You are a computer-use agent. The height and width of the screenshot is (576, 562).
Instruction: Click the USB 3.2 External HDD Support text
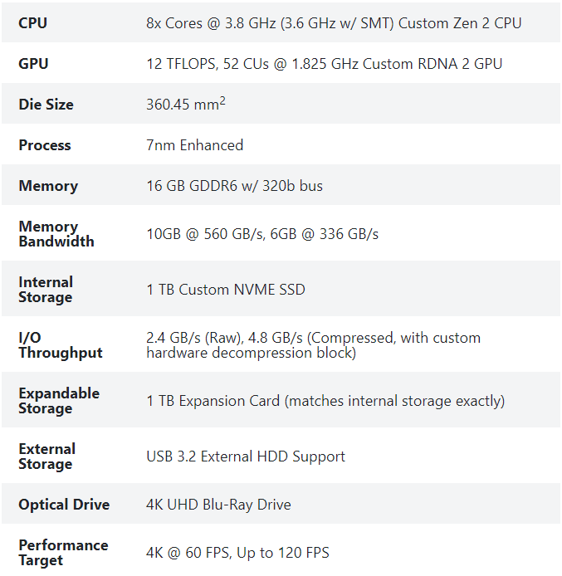coord(246,456)
